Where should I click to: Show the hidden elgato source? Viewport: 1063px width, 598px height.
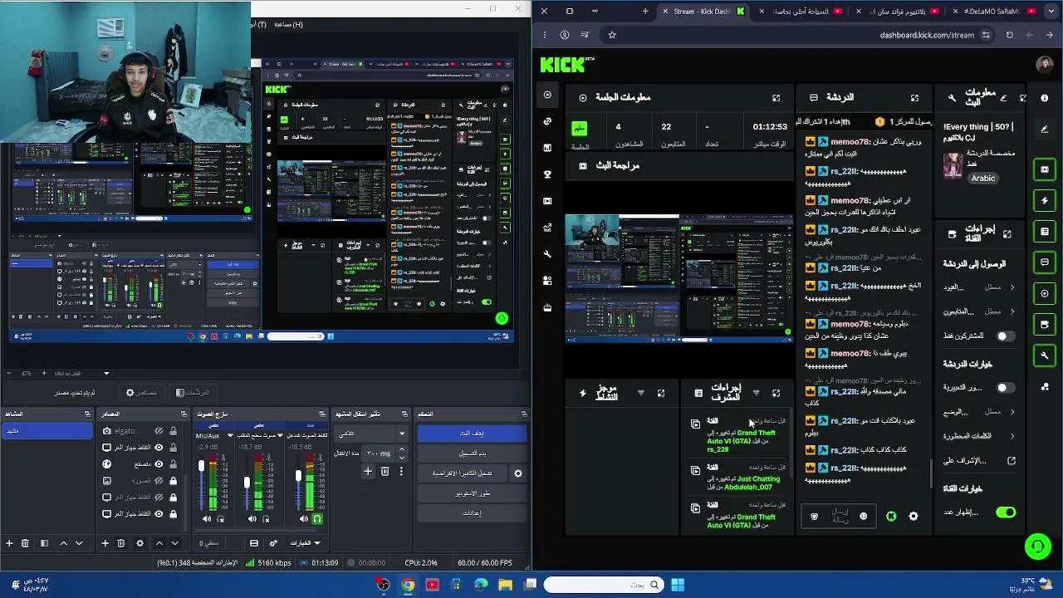click(159, 431)
